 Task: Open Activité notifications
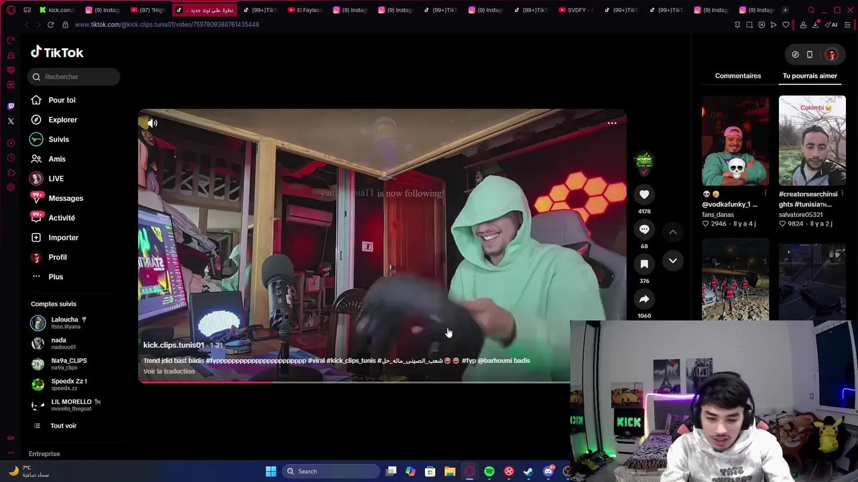pos(53,218)
